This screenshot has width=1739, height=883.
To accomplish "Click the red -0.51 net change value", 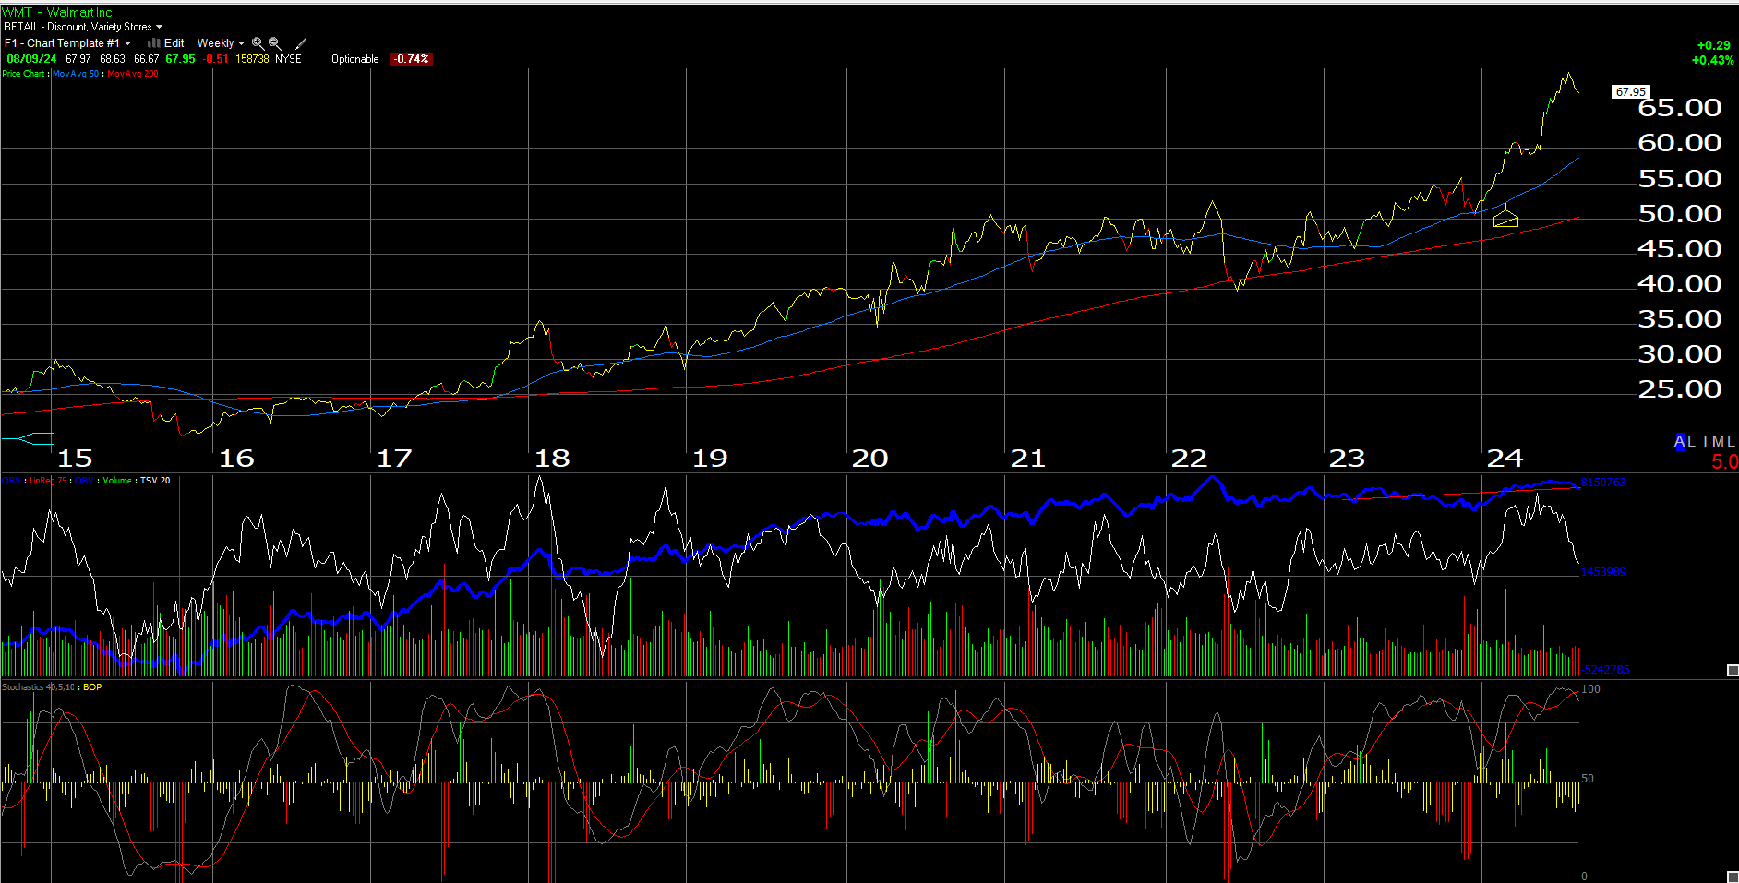I will tap(215, 59).
